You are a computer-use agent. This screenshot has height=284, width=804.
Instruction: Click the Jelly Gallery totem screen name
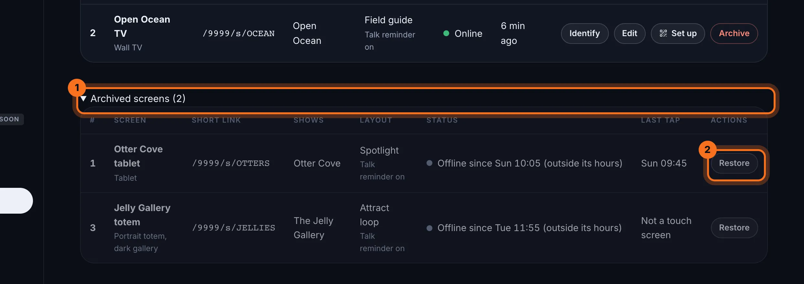pos(142,215)
